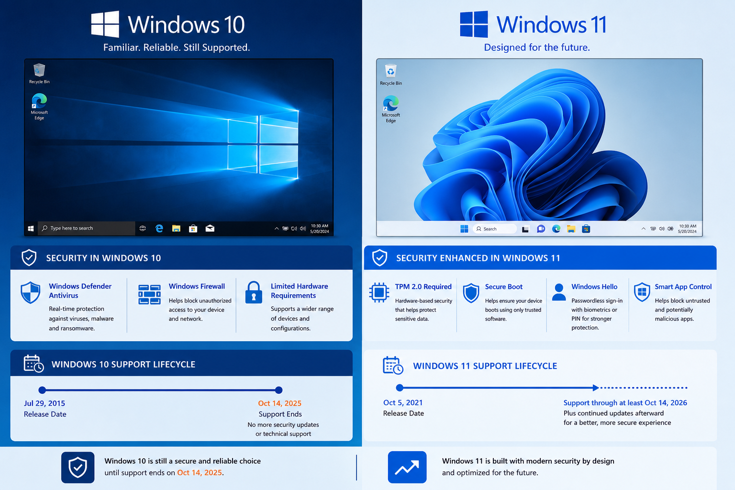Open Mail app on the Windows 10 taskbar
This screenshot has height=490, width=735.
(210, 229)
